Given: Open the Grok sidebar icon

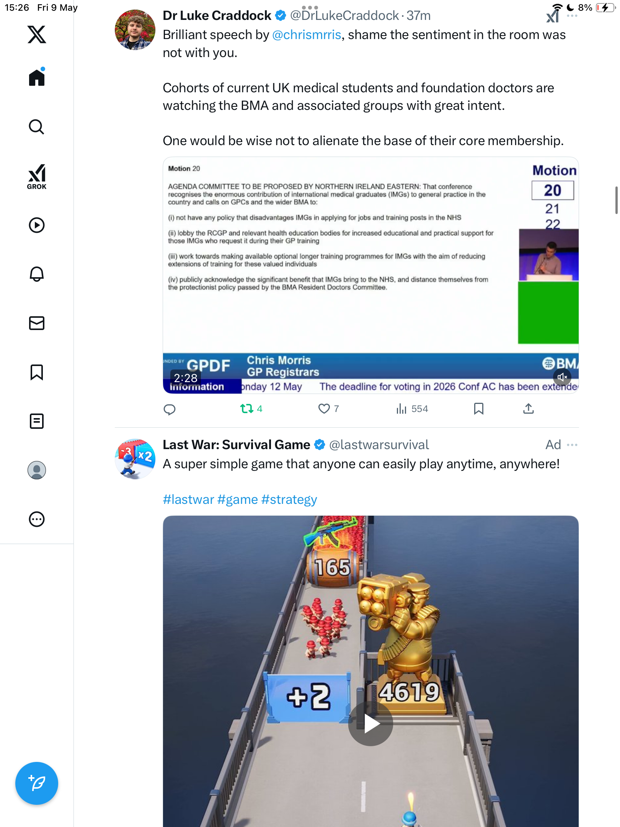Looking at the screenshot, I should [37, 177].
